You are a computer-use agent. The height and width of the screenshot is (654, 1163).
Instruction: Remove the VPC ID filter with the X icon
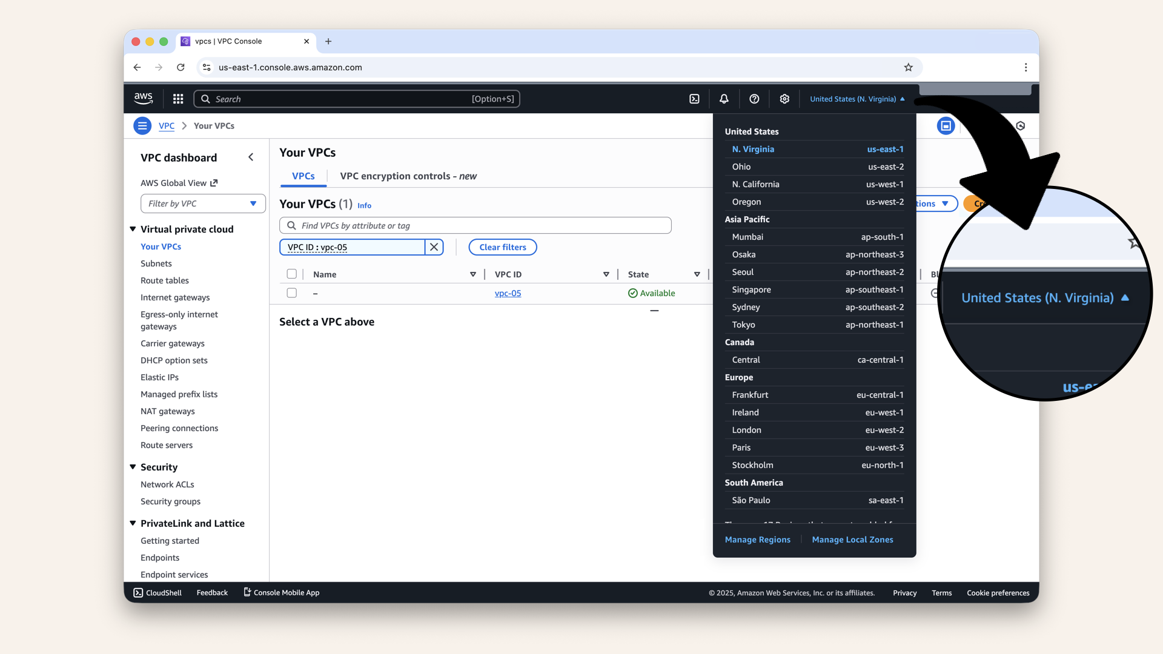pyautogui.click(x=434, y=247)
